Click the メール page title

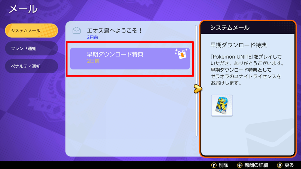coord(23,9)
